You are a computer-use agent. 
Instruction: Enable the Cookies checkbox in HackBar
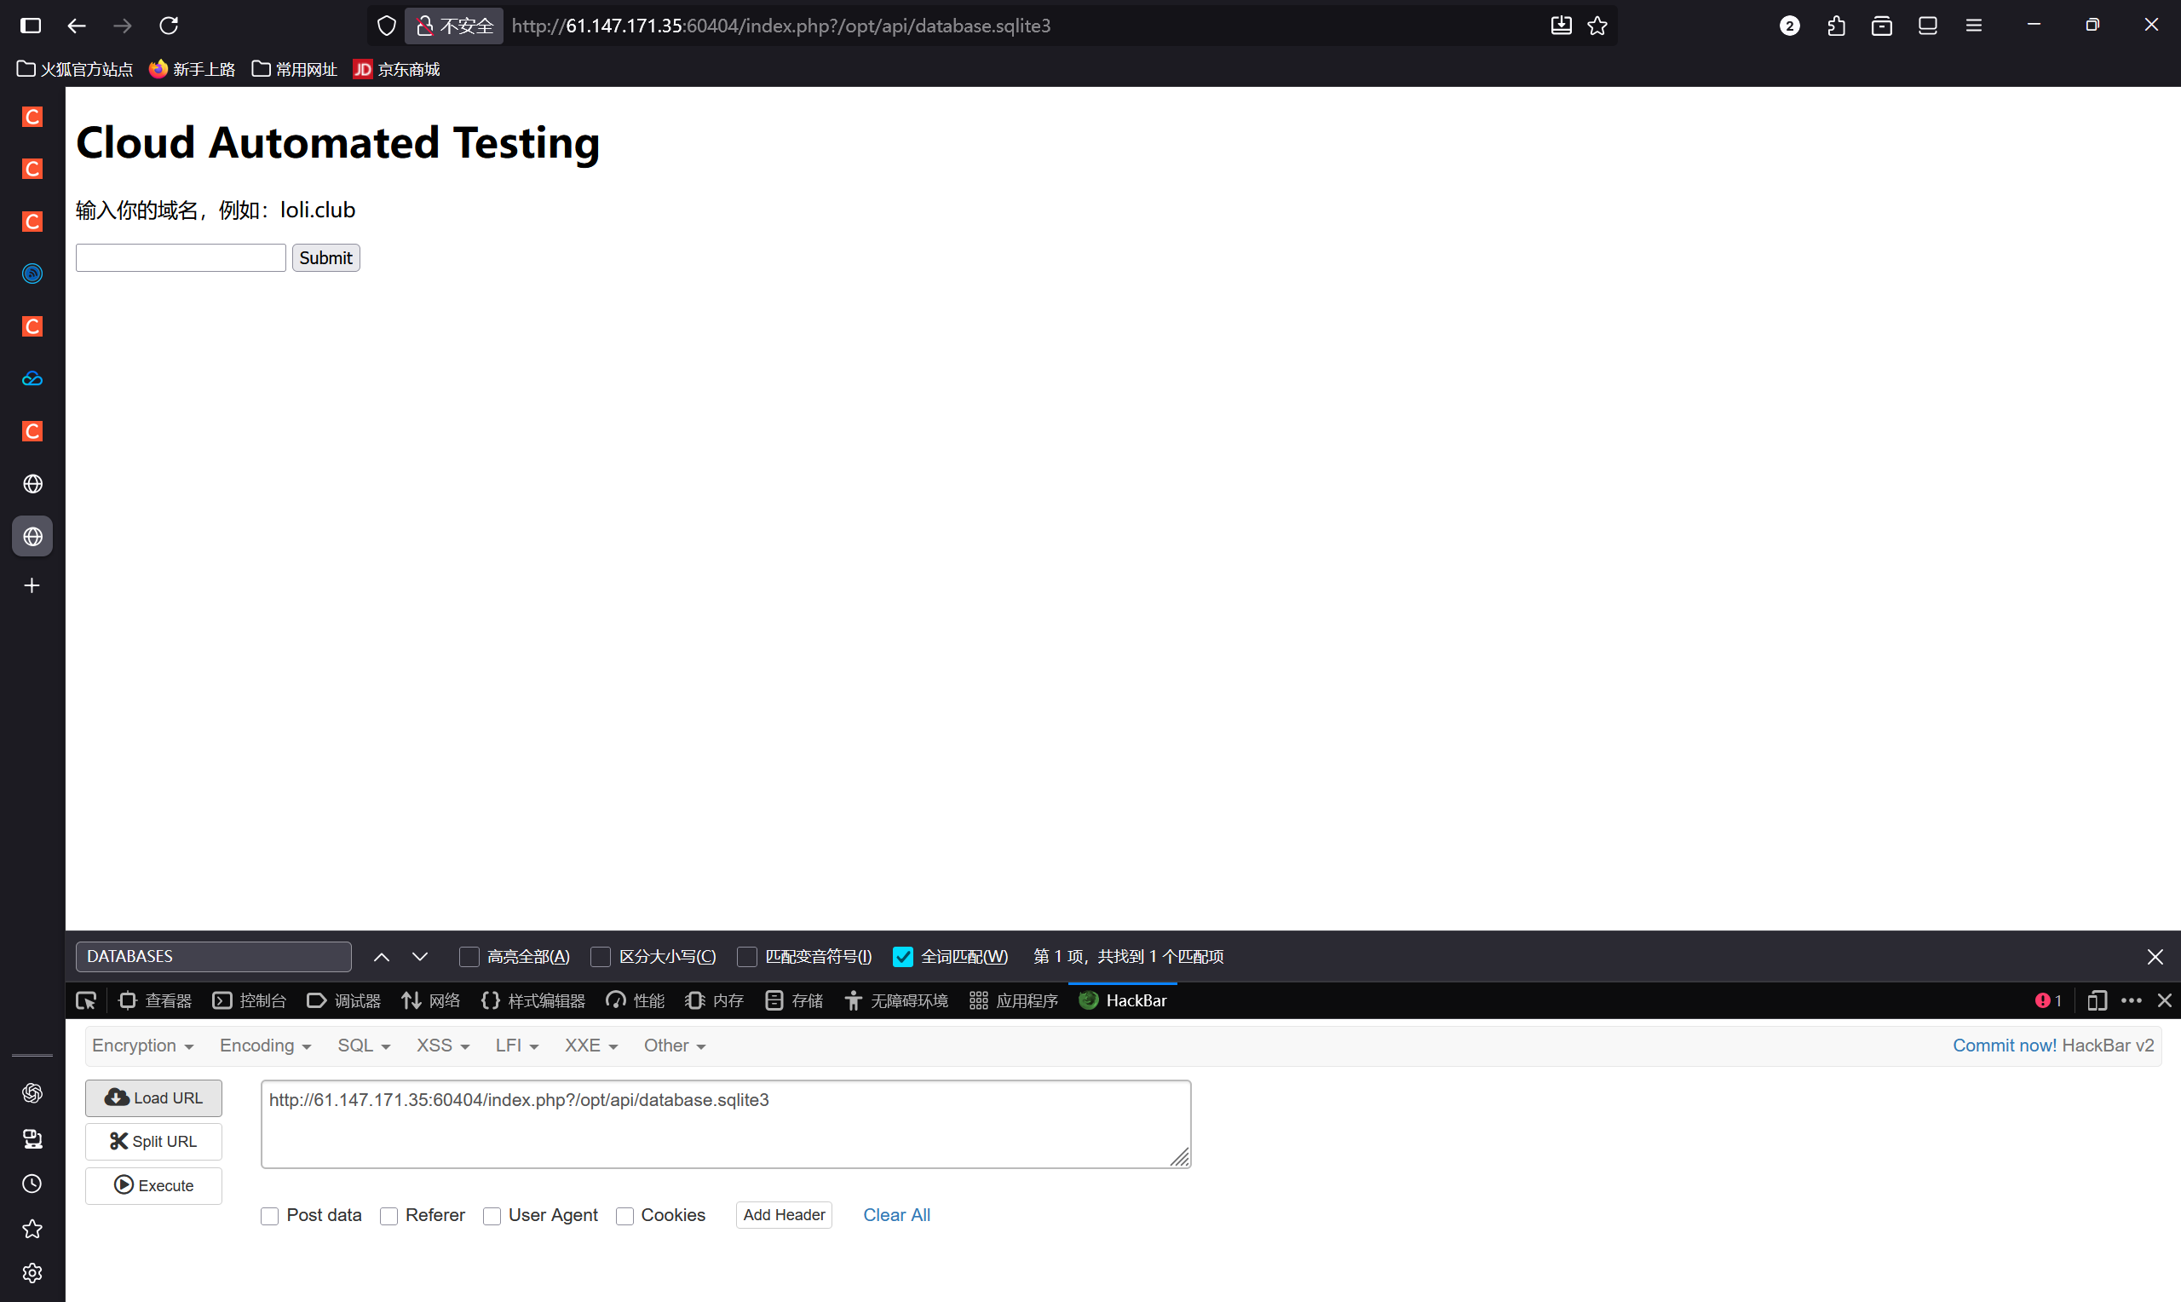pos(624,1216)
